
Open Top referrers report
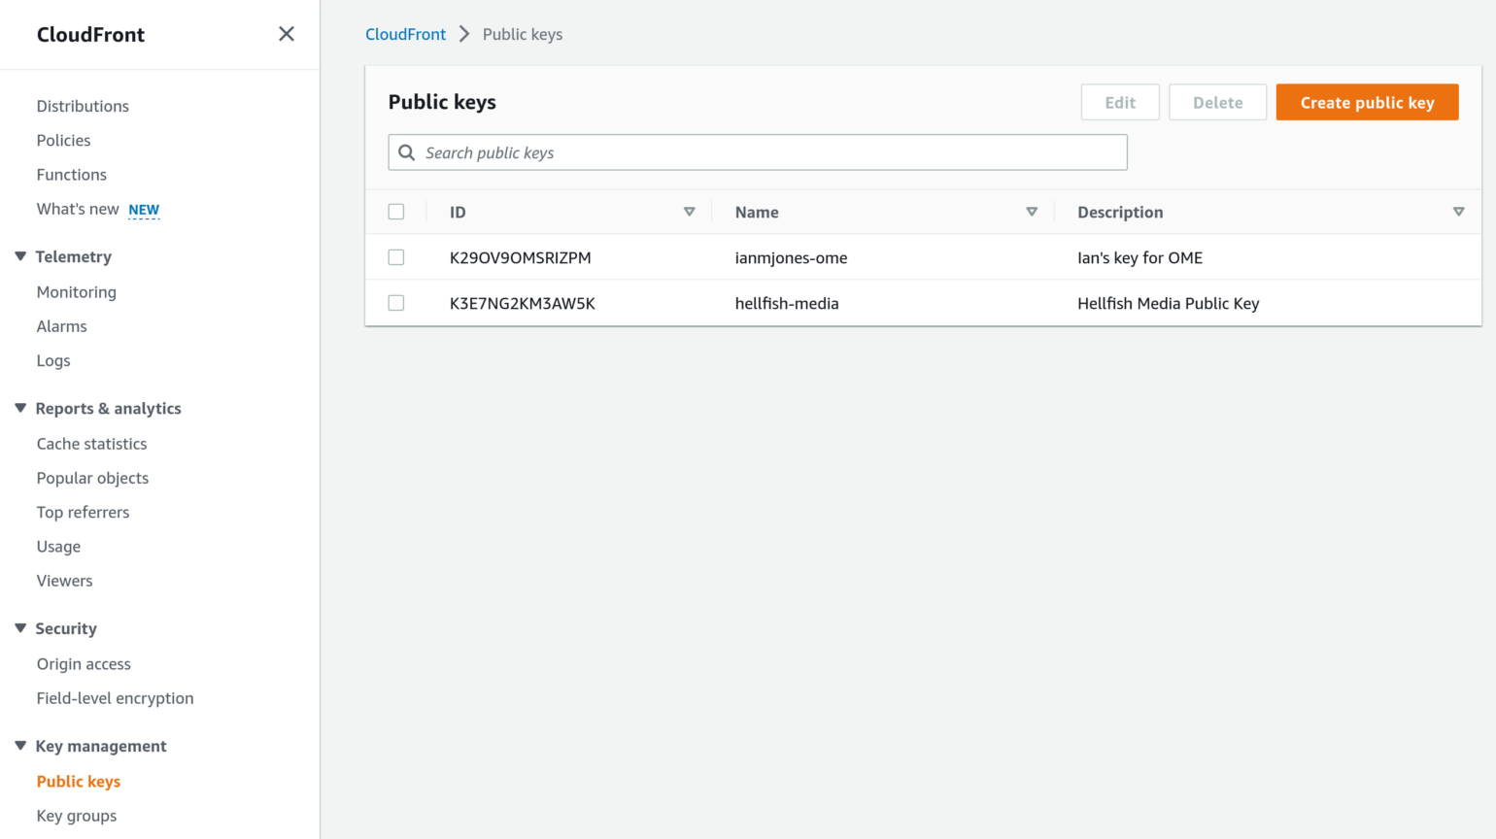click(83, 512)
